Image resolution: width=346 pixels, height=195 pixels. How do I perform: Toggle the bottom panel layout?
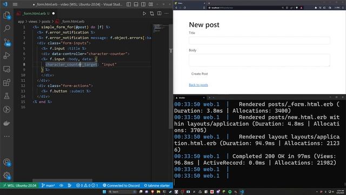click(136, 4)
